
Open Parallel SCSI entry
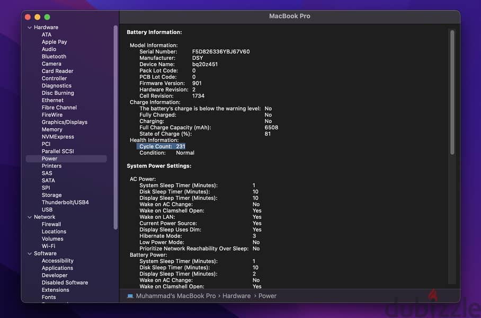[x=58, y=152]
